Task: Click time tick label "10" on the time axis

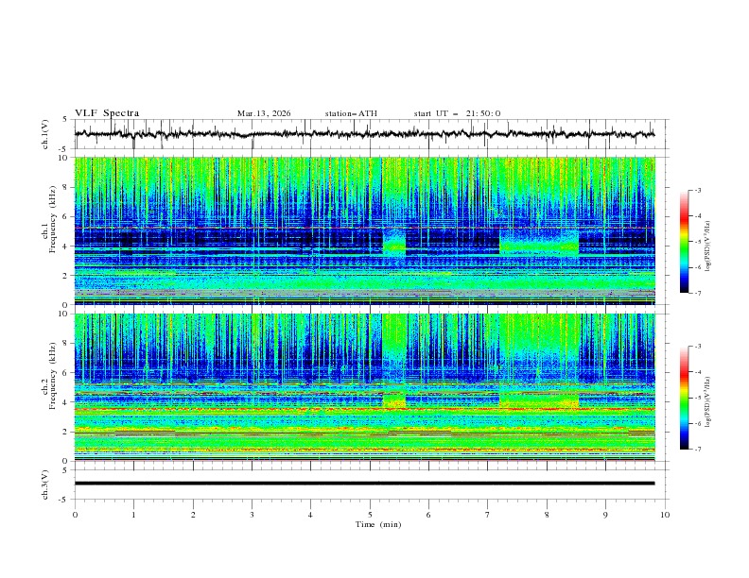Action: pos(665,515)
